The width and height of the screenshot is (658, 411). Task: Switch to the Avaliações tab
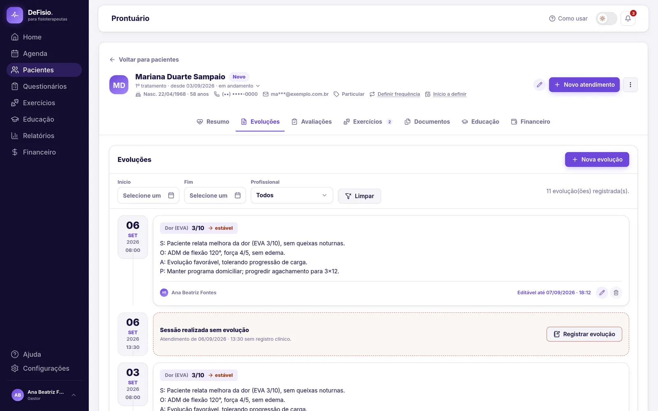[x=311, y=122]
